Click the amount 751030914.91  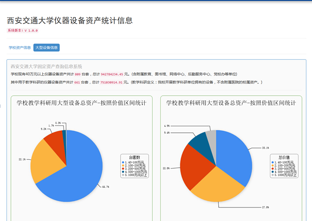pyautogui.click(x=111, y=83)
